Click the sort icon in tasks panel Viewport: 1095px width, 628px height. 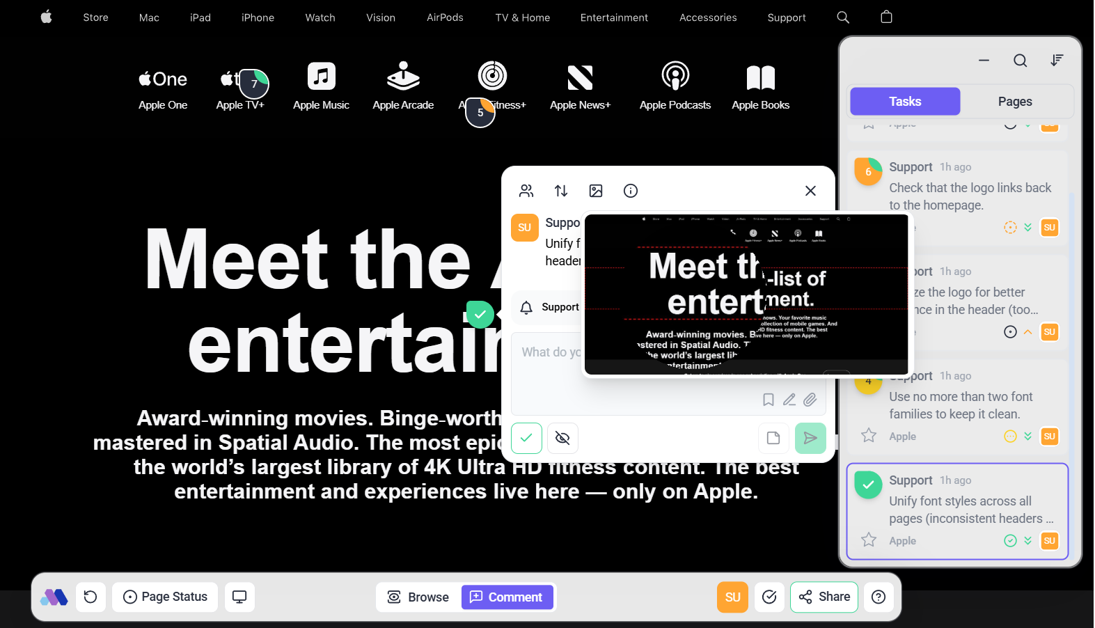pyautogui.click(x=1057, y=61)
